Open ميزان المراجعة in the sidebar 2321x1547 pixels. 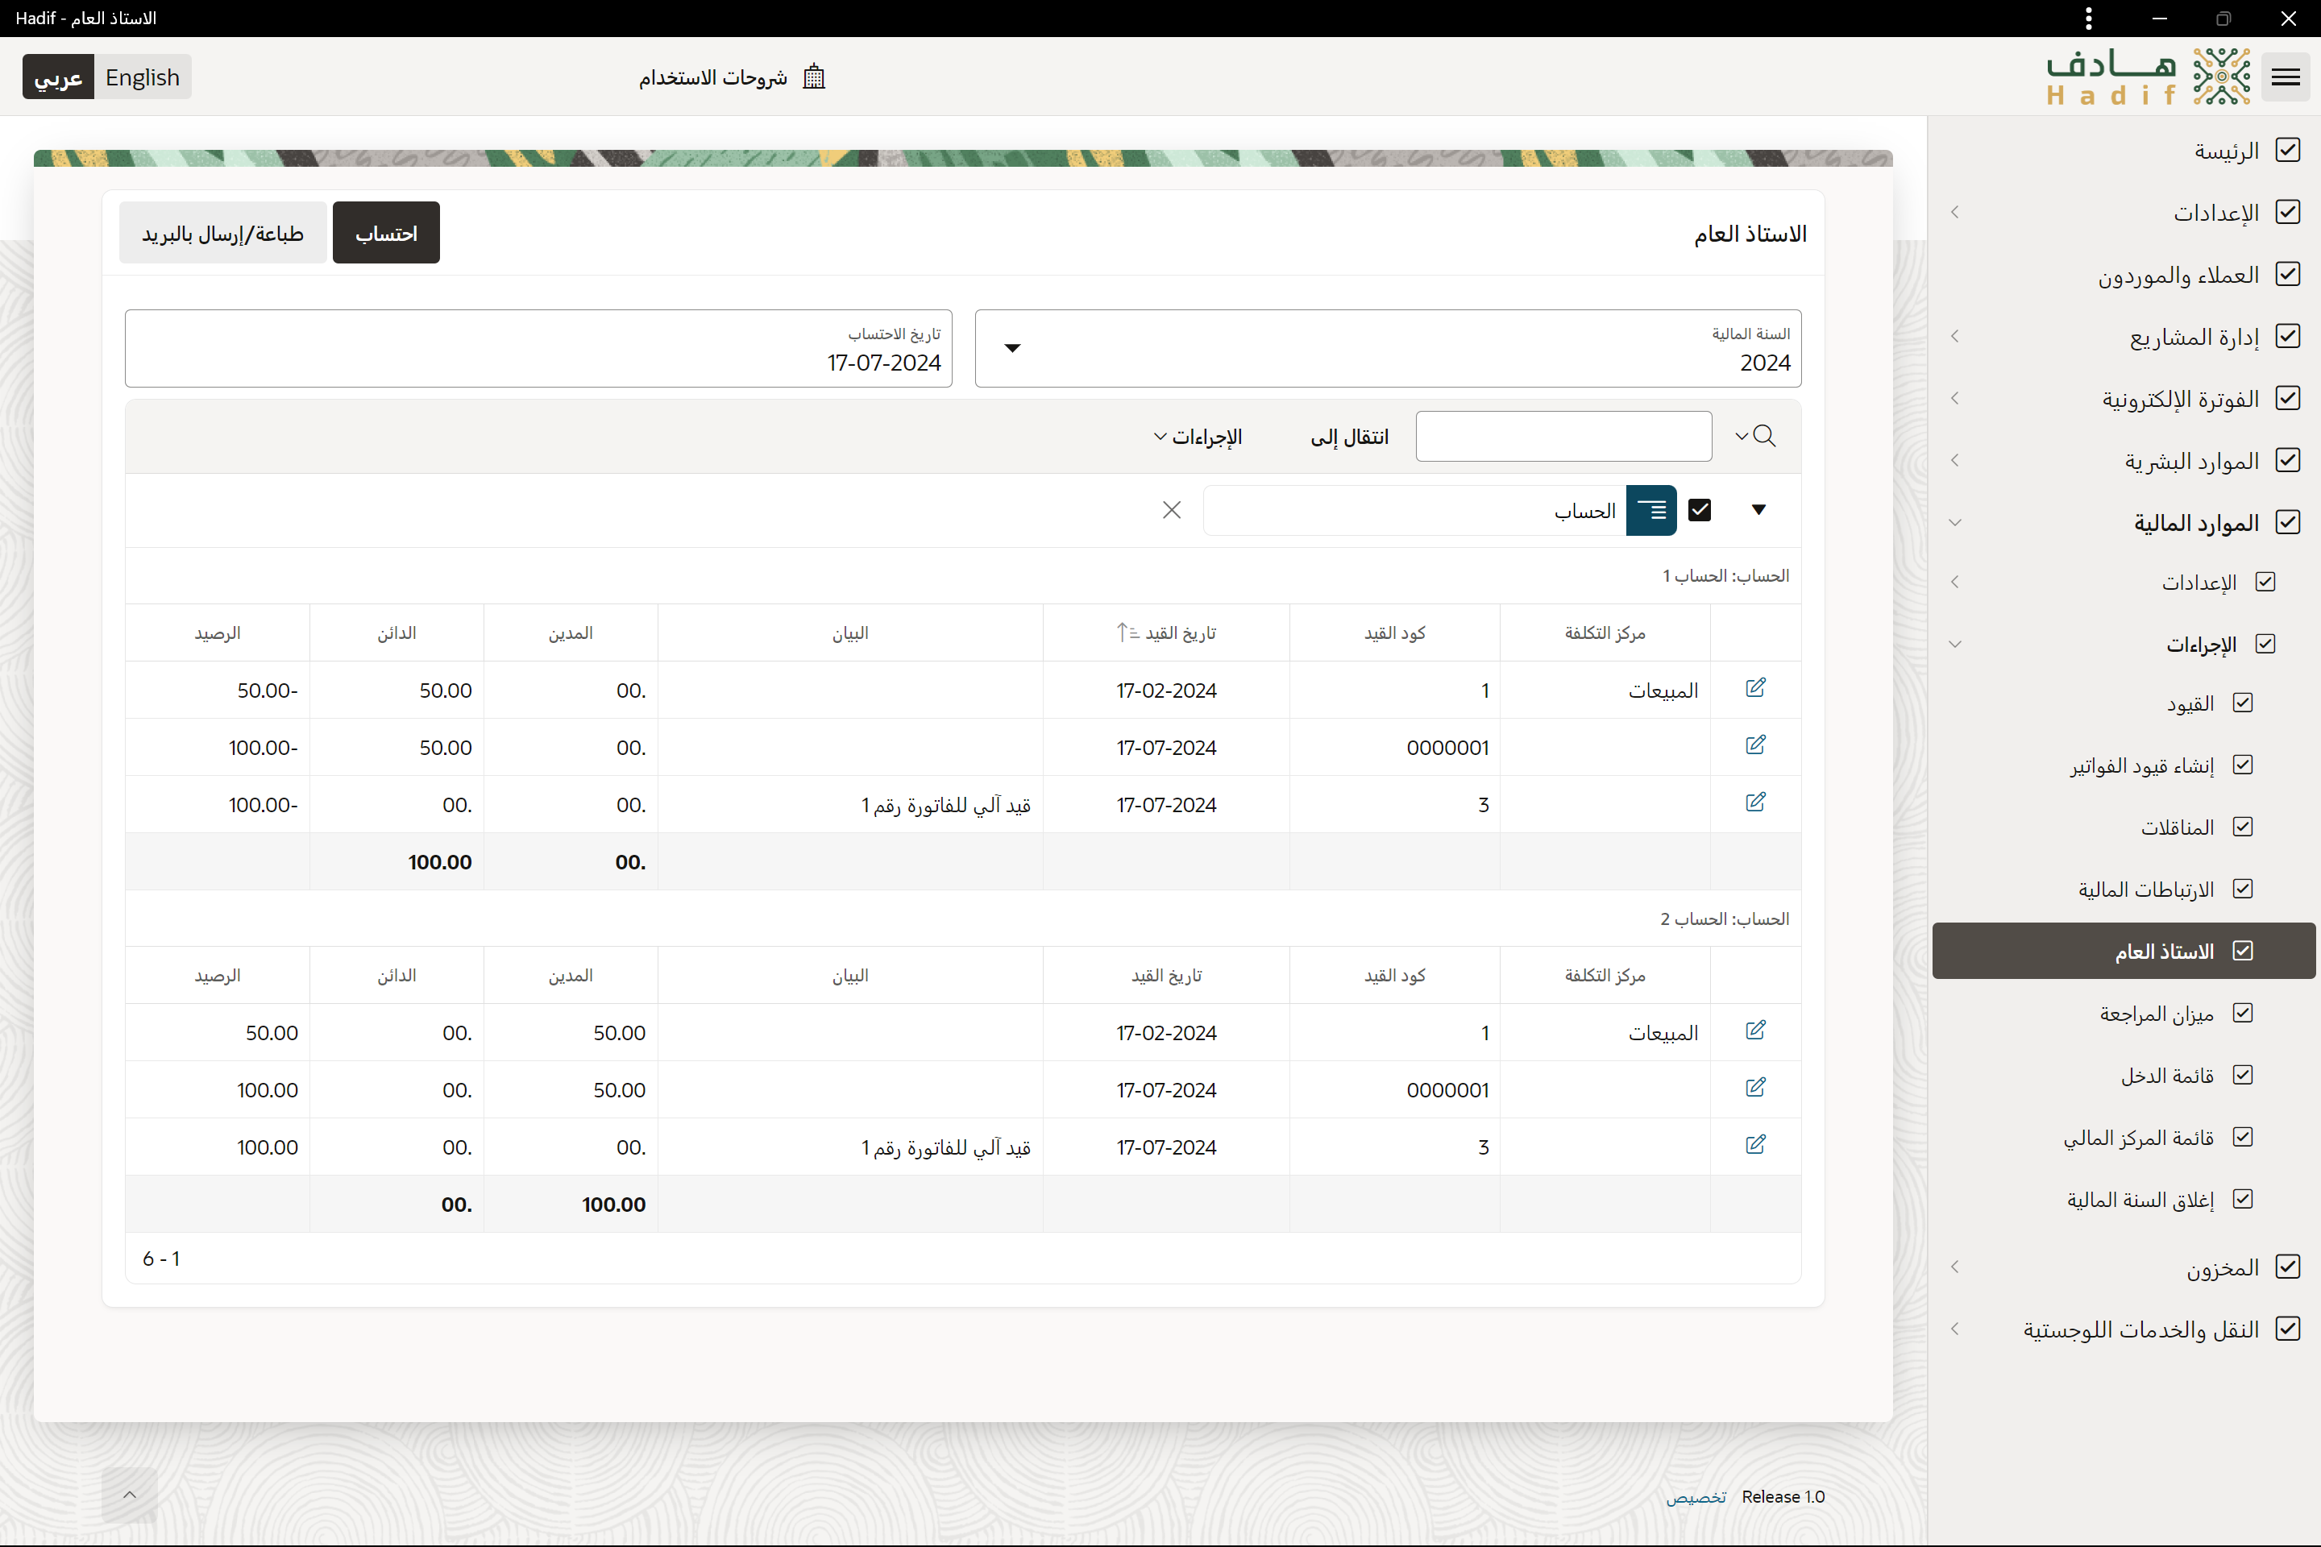[2157, 1014]
